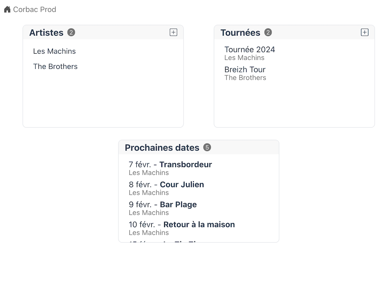Click the Artistes count badge

click(x=71, y=33)
